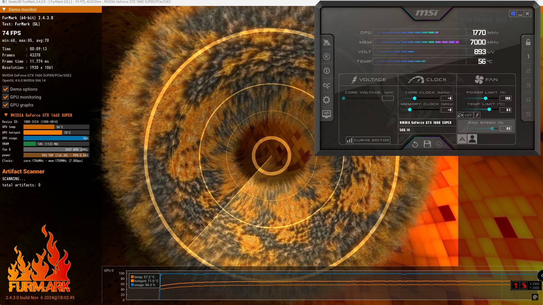543x305 pixels.
Task: Click the GPU usage 96% bar
Action: [x=56, y=138]
